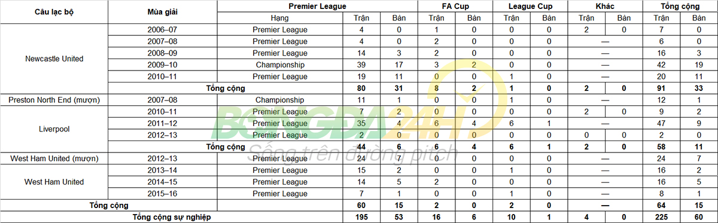Select the Liverpool club cell
The height and width of the screenshot is (223, 718).
click(x=54, y=129)
